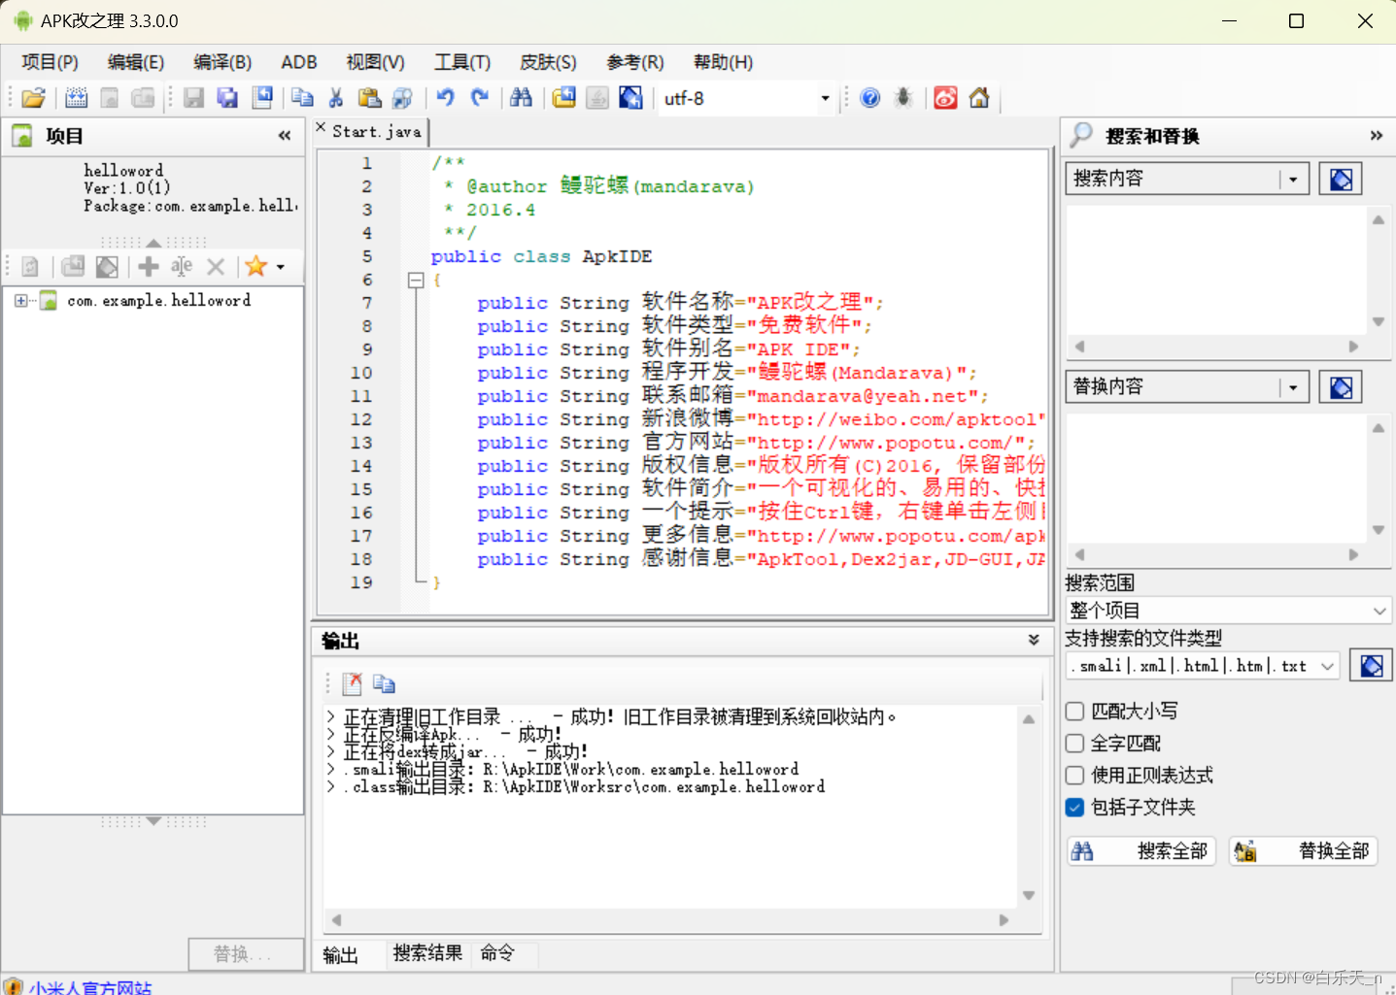Click the blue icon beside search content box
Screen dimensions: 1396x995
[1341, 179]
